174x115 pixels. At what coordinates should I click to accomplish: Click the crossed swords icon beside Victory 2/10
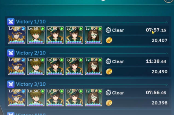pos(11,53)
